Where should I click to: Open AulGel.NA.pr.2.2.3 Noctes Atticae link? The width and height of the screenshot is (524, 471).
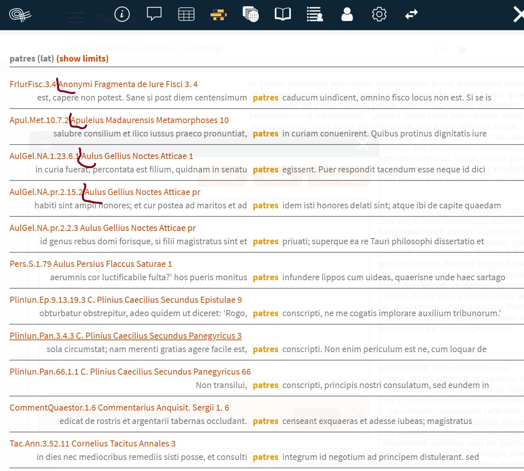point(103,228)
